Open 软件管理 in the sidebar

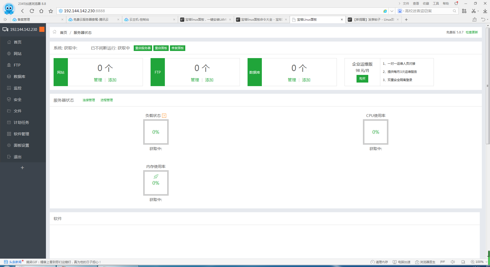(23, 134)
